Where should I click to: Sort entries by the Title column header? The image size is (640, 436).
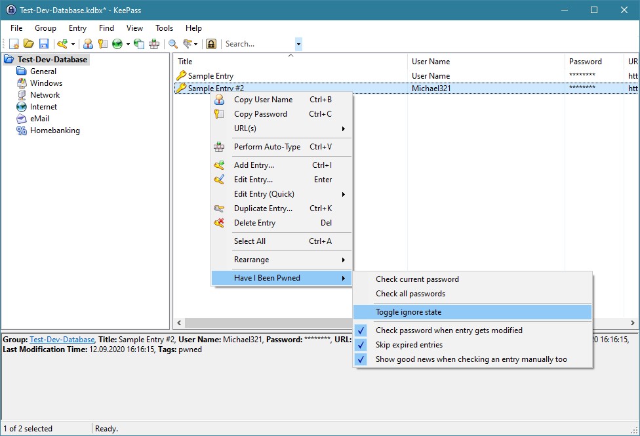click(x=290, y=62)
